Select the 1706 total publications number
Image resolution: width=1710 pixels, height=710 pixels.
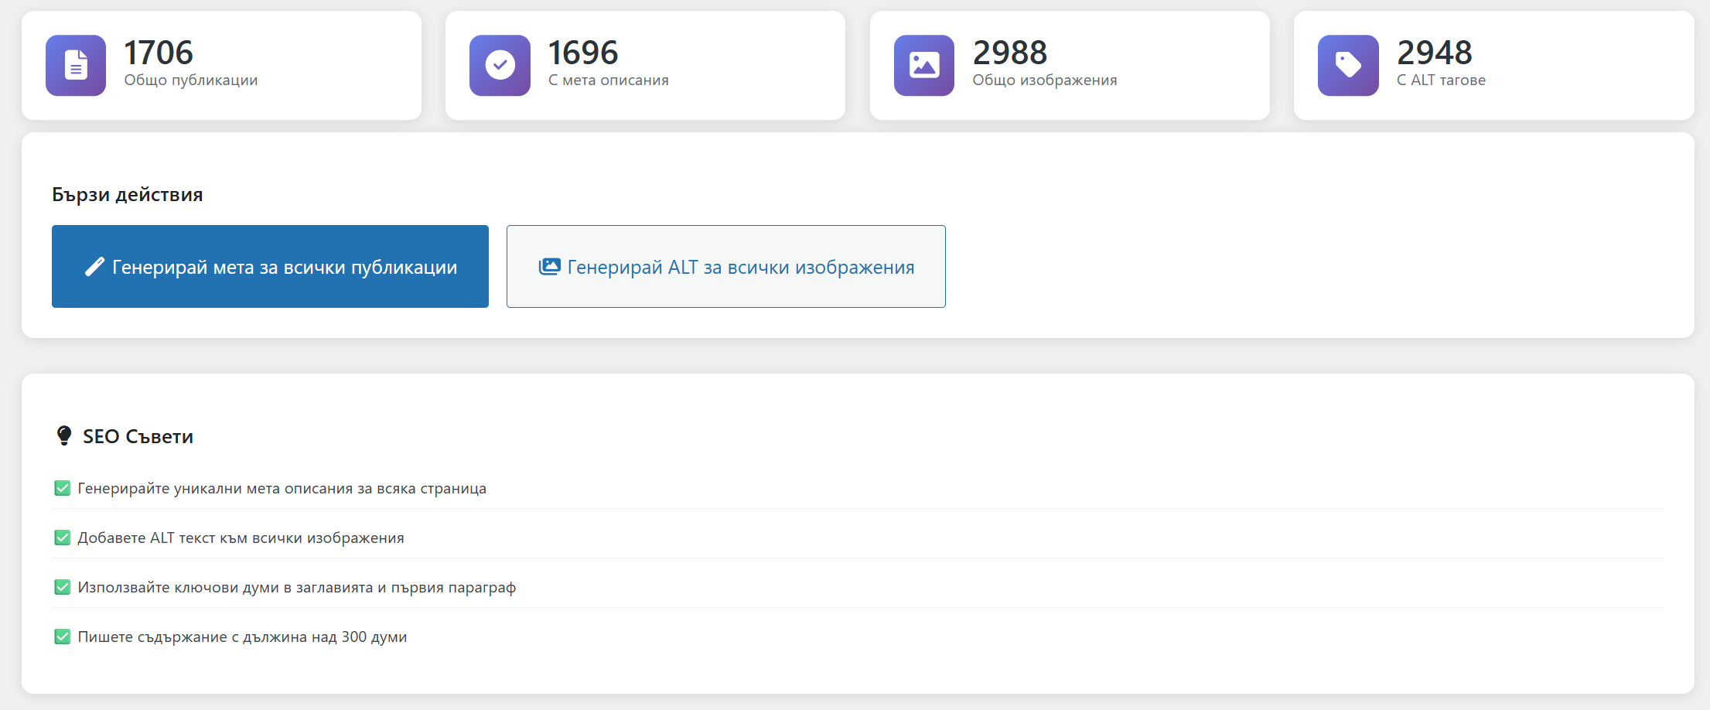tap(159, 53)
